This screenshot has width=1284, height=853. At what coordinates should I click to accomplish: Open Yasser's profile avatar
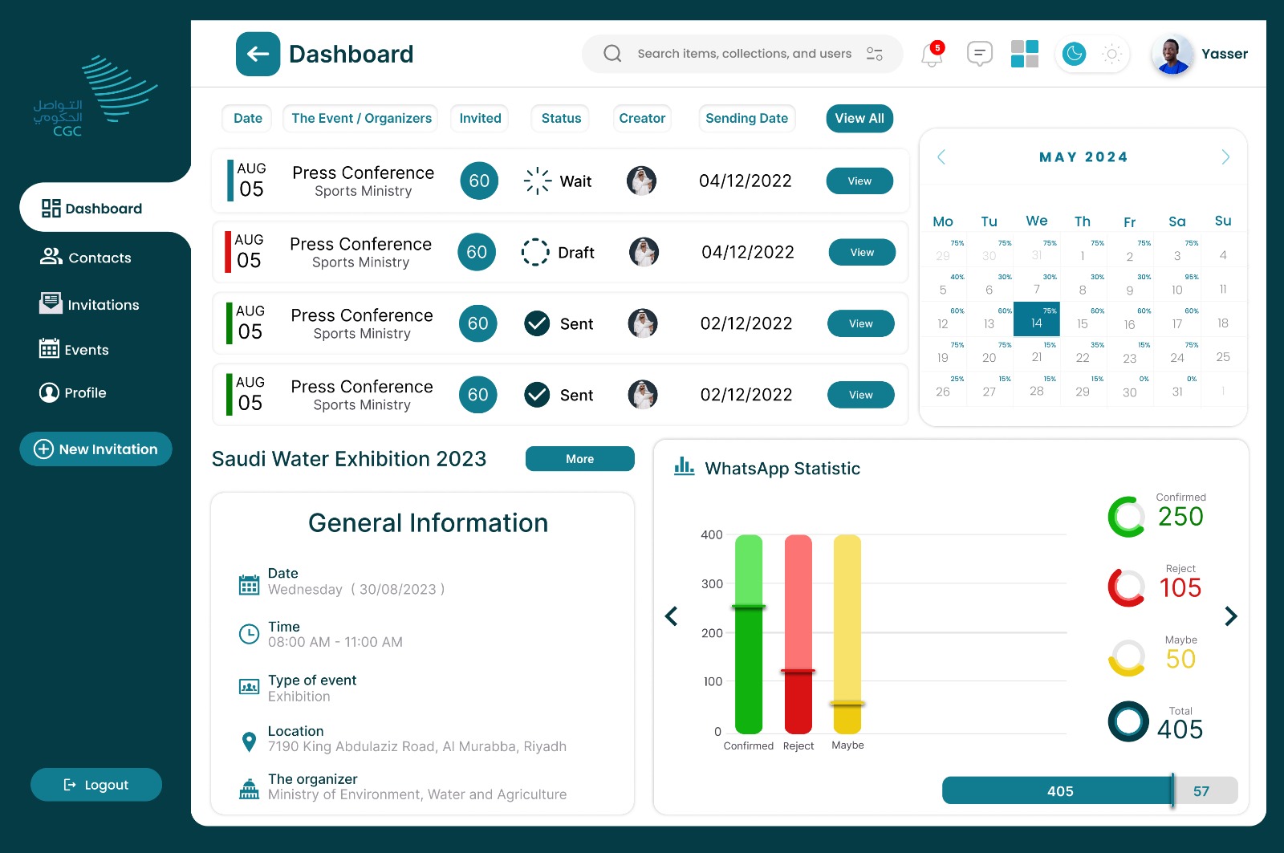pyautogui.click(x=1172, y=55)
